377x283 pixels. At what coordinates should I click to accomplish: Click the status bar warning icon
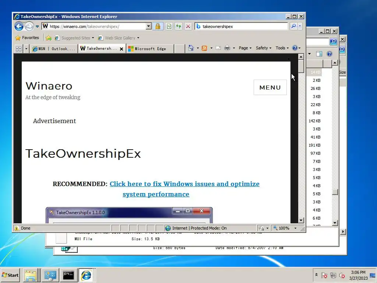(17, 228)
